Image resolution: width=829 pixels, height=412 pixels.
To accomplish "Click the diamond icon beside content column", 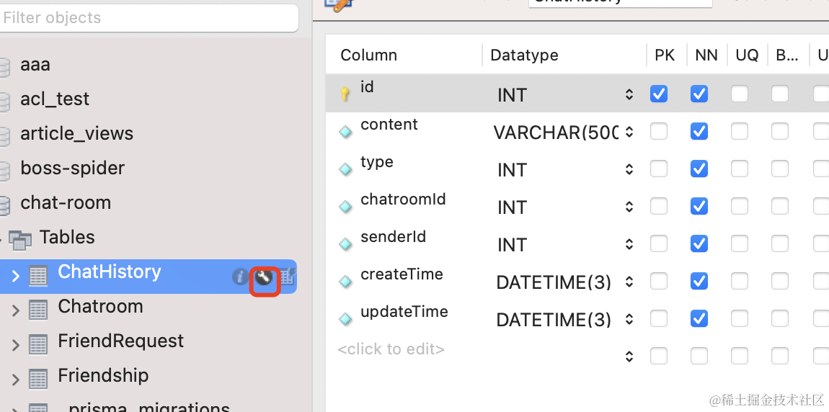I will tap(345, 132).
